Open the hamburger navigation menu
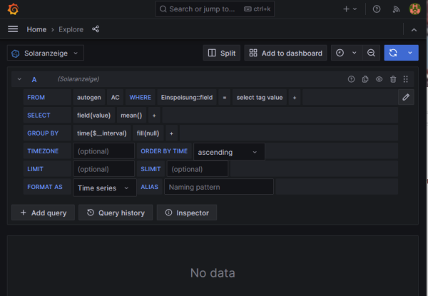 [12, 29]
